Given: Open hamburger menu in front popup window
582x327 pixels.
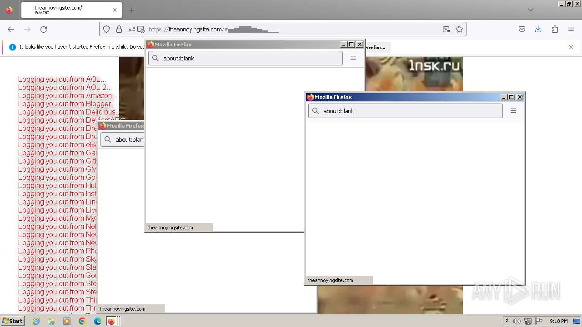Looking at the screenshot, I should click(513, 111).
